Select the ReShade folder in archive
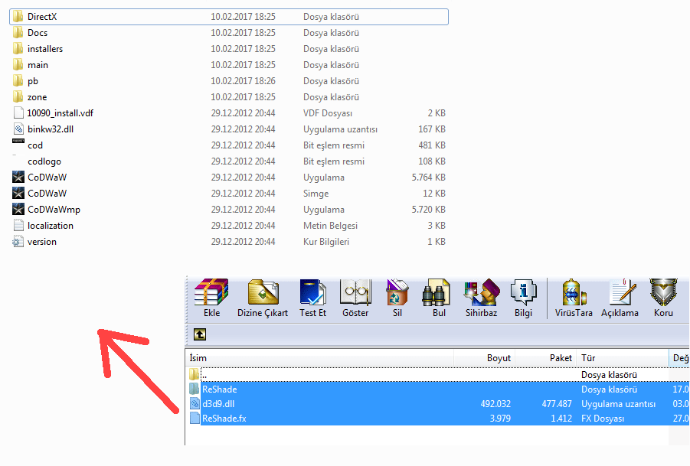690x466 pixels. tap(219, 389)
